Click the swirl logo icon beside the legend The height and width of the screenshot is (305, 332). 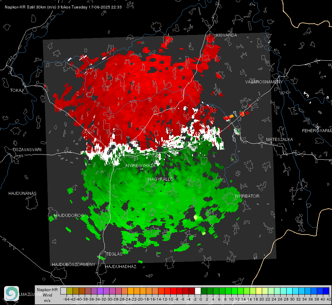(x=12, y=293)
